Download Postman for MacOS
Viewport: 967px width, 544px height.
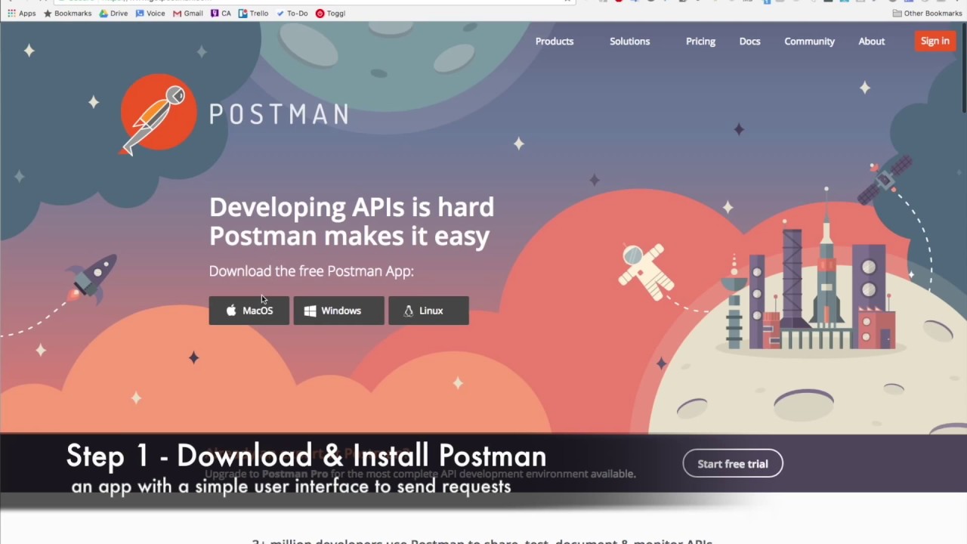(x=249, y=311)
